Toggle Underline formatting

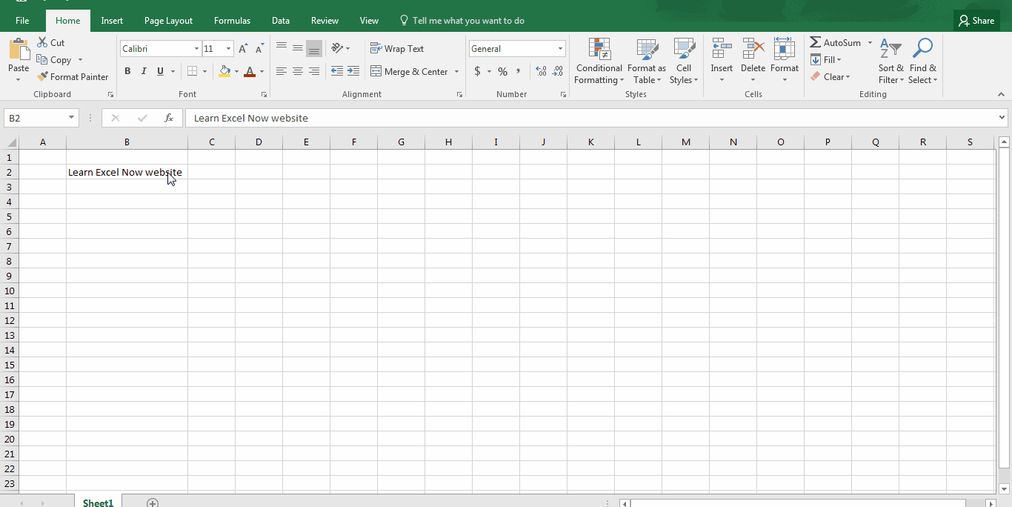coord(160,71)
